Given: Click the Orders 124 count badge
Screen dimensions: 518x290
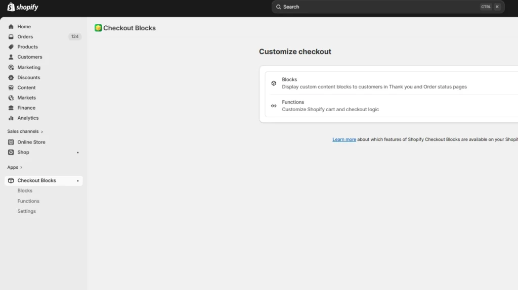Looking at the screenshot, I should [75, 36].
